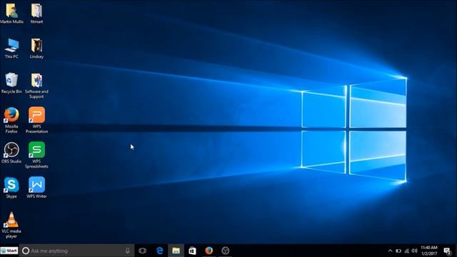Image resolution: width=457 pixels, height=257 pixels.
Task: Open the volume speaker tray icon
Action: click(x=414, y=251)
